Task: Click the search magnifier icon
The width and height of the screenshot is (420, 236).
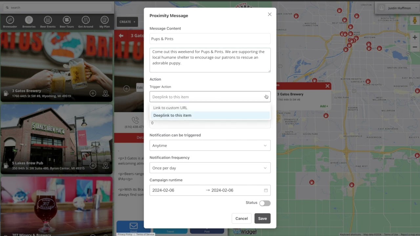Action: (x=7, y=7)
